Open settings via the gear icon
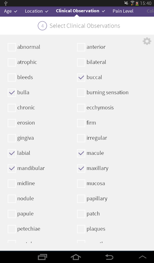This screenshot has height=263, width=154. 147,41
